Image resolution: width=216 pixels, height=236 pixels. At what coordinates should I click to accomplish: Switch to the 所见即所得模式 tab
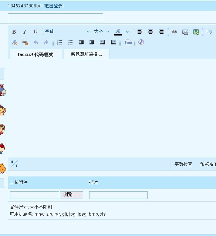[x=87, y=54]
